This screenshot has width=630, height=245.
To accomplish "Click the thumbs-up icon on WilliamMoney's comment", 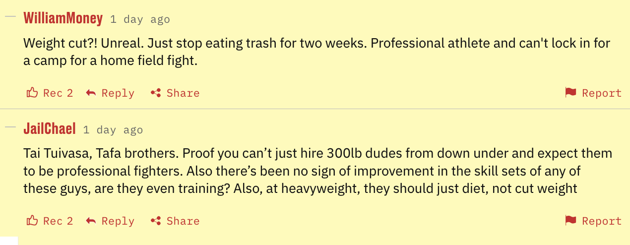I will pos(32,93).
